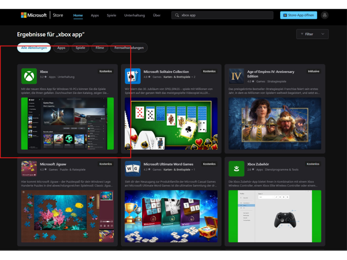
Task: Click Kostenlos badge on Ultimate Word Games
Action: (x=209, y=164)
